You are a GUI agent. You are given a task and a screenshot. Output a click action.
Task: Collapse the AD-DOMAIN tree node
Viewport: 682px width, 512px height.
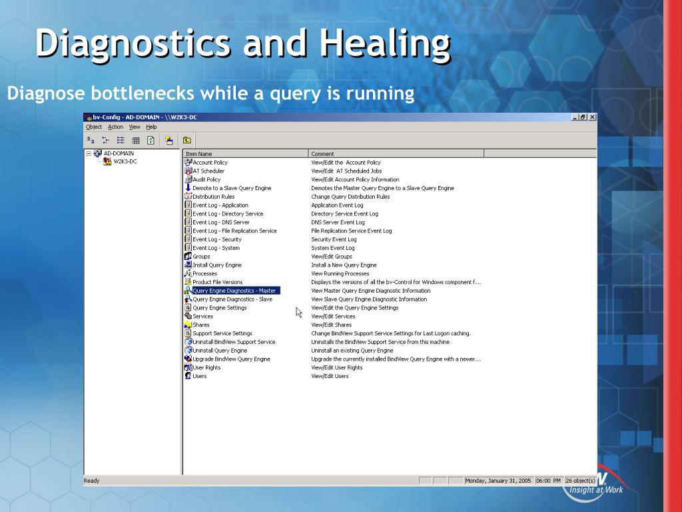pyautogui.click(x=89, y=153)
